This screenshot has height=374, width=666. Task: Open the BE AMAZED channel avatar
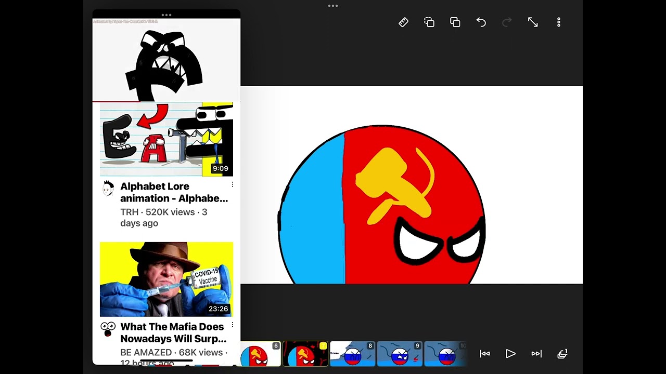pos(108,329)
